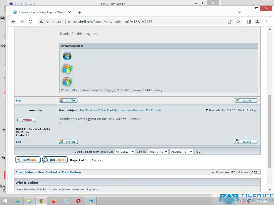Click the offline status badge
Screen dimensions: 274x205
coord(27,120)
